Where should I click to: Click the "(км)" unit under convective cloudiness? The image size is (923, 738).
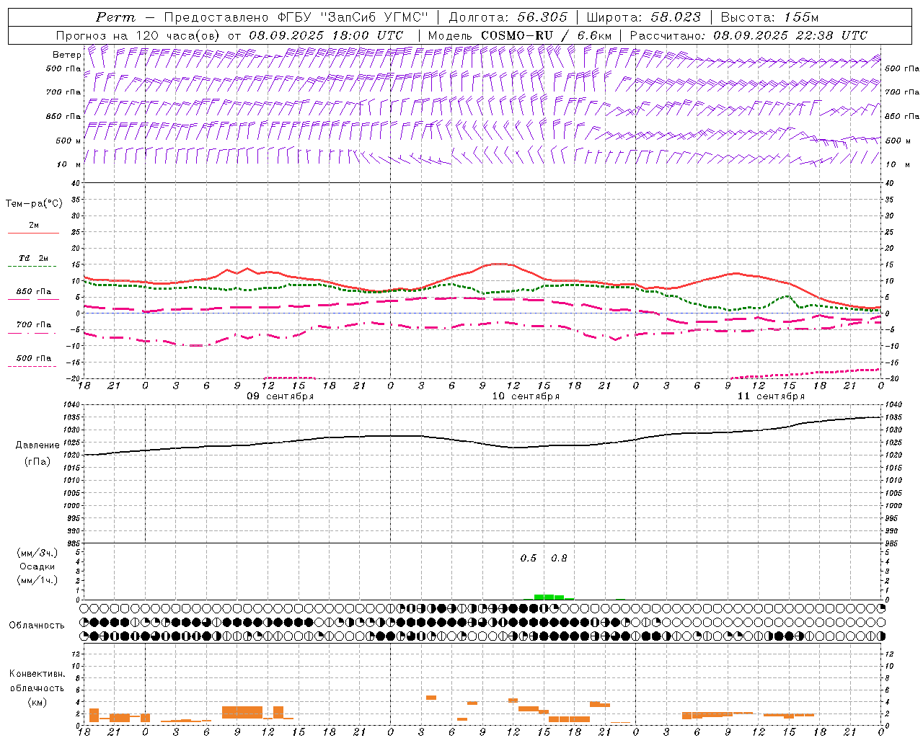[x=37, y=702]
